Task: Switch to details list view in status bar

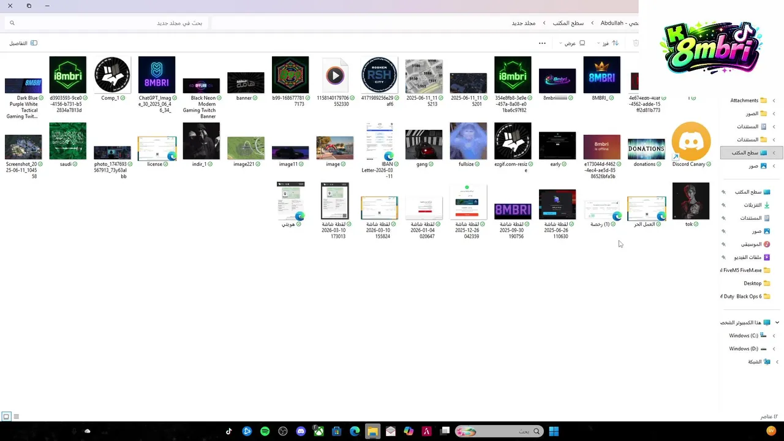Action: [x=17, y=417]
